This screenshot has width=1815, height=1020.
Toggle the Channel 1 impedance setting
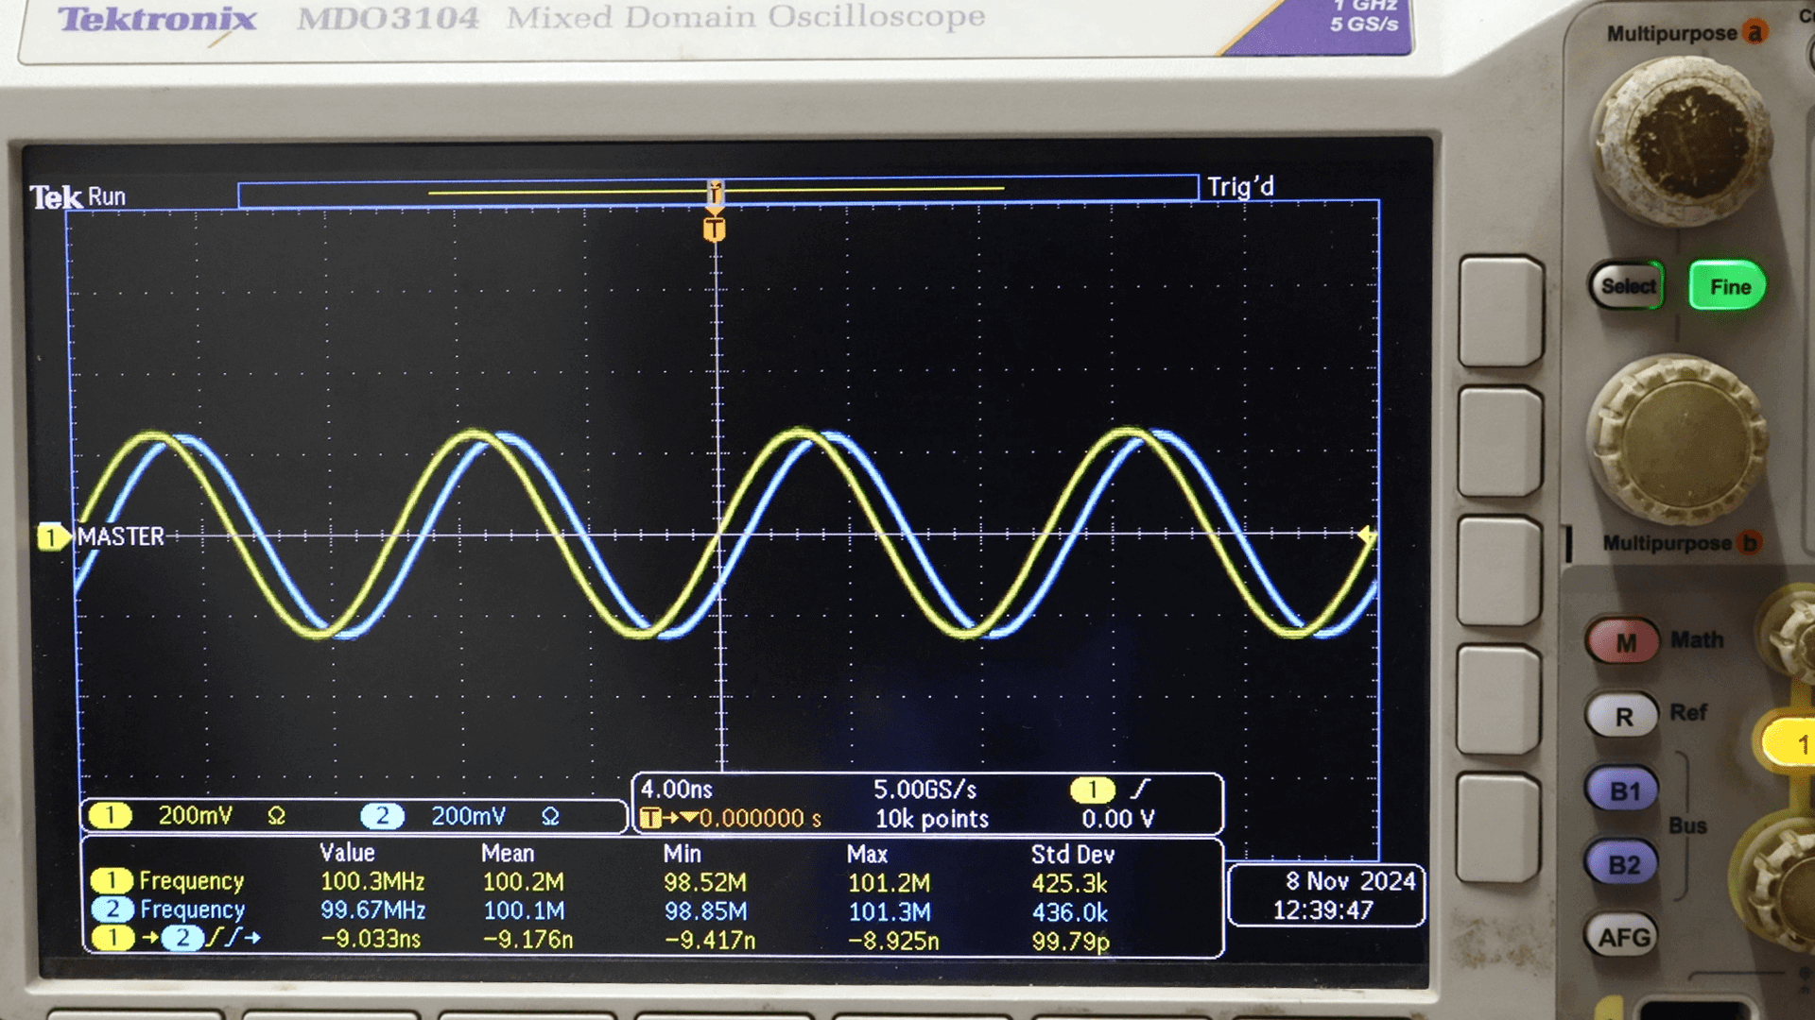coord(276,816)
